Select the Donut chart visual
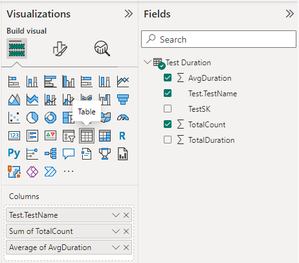Image resolution: width=299 pixels, height=263 pixels. coord(50,118)
